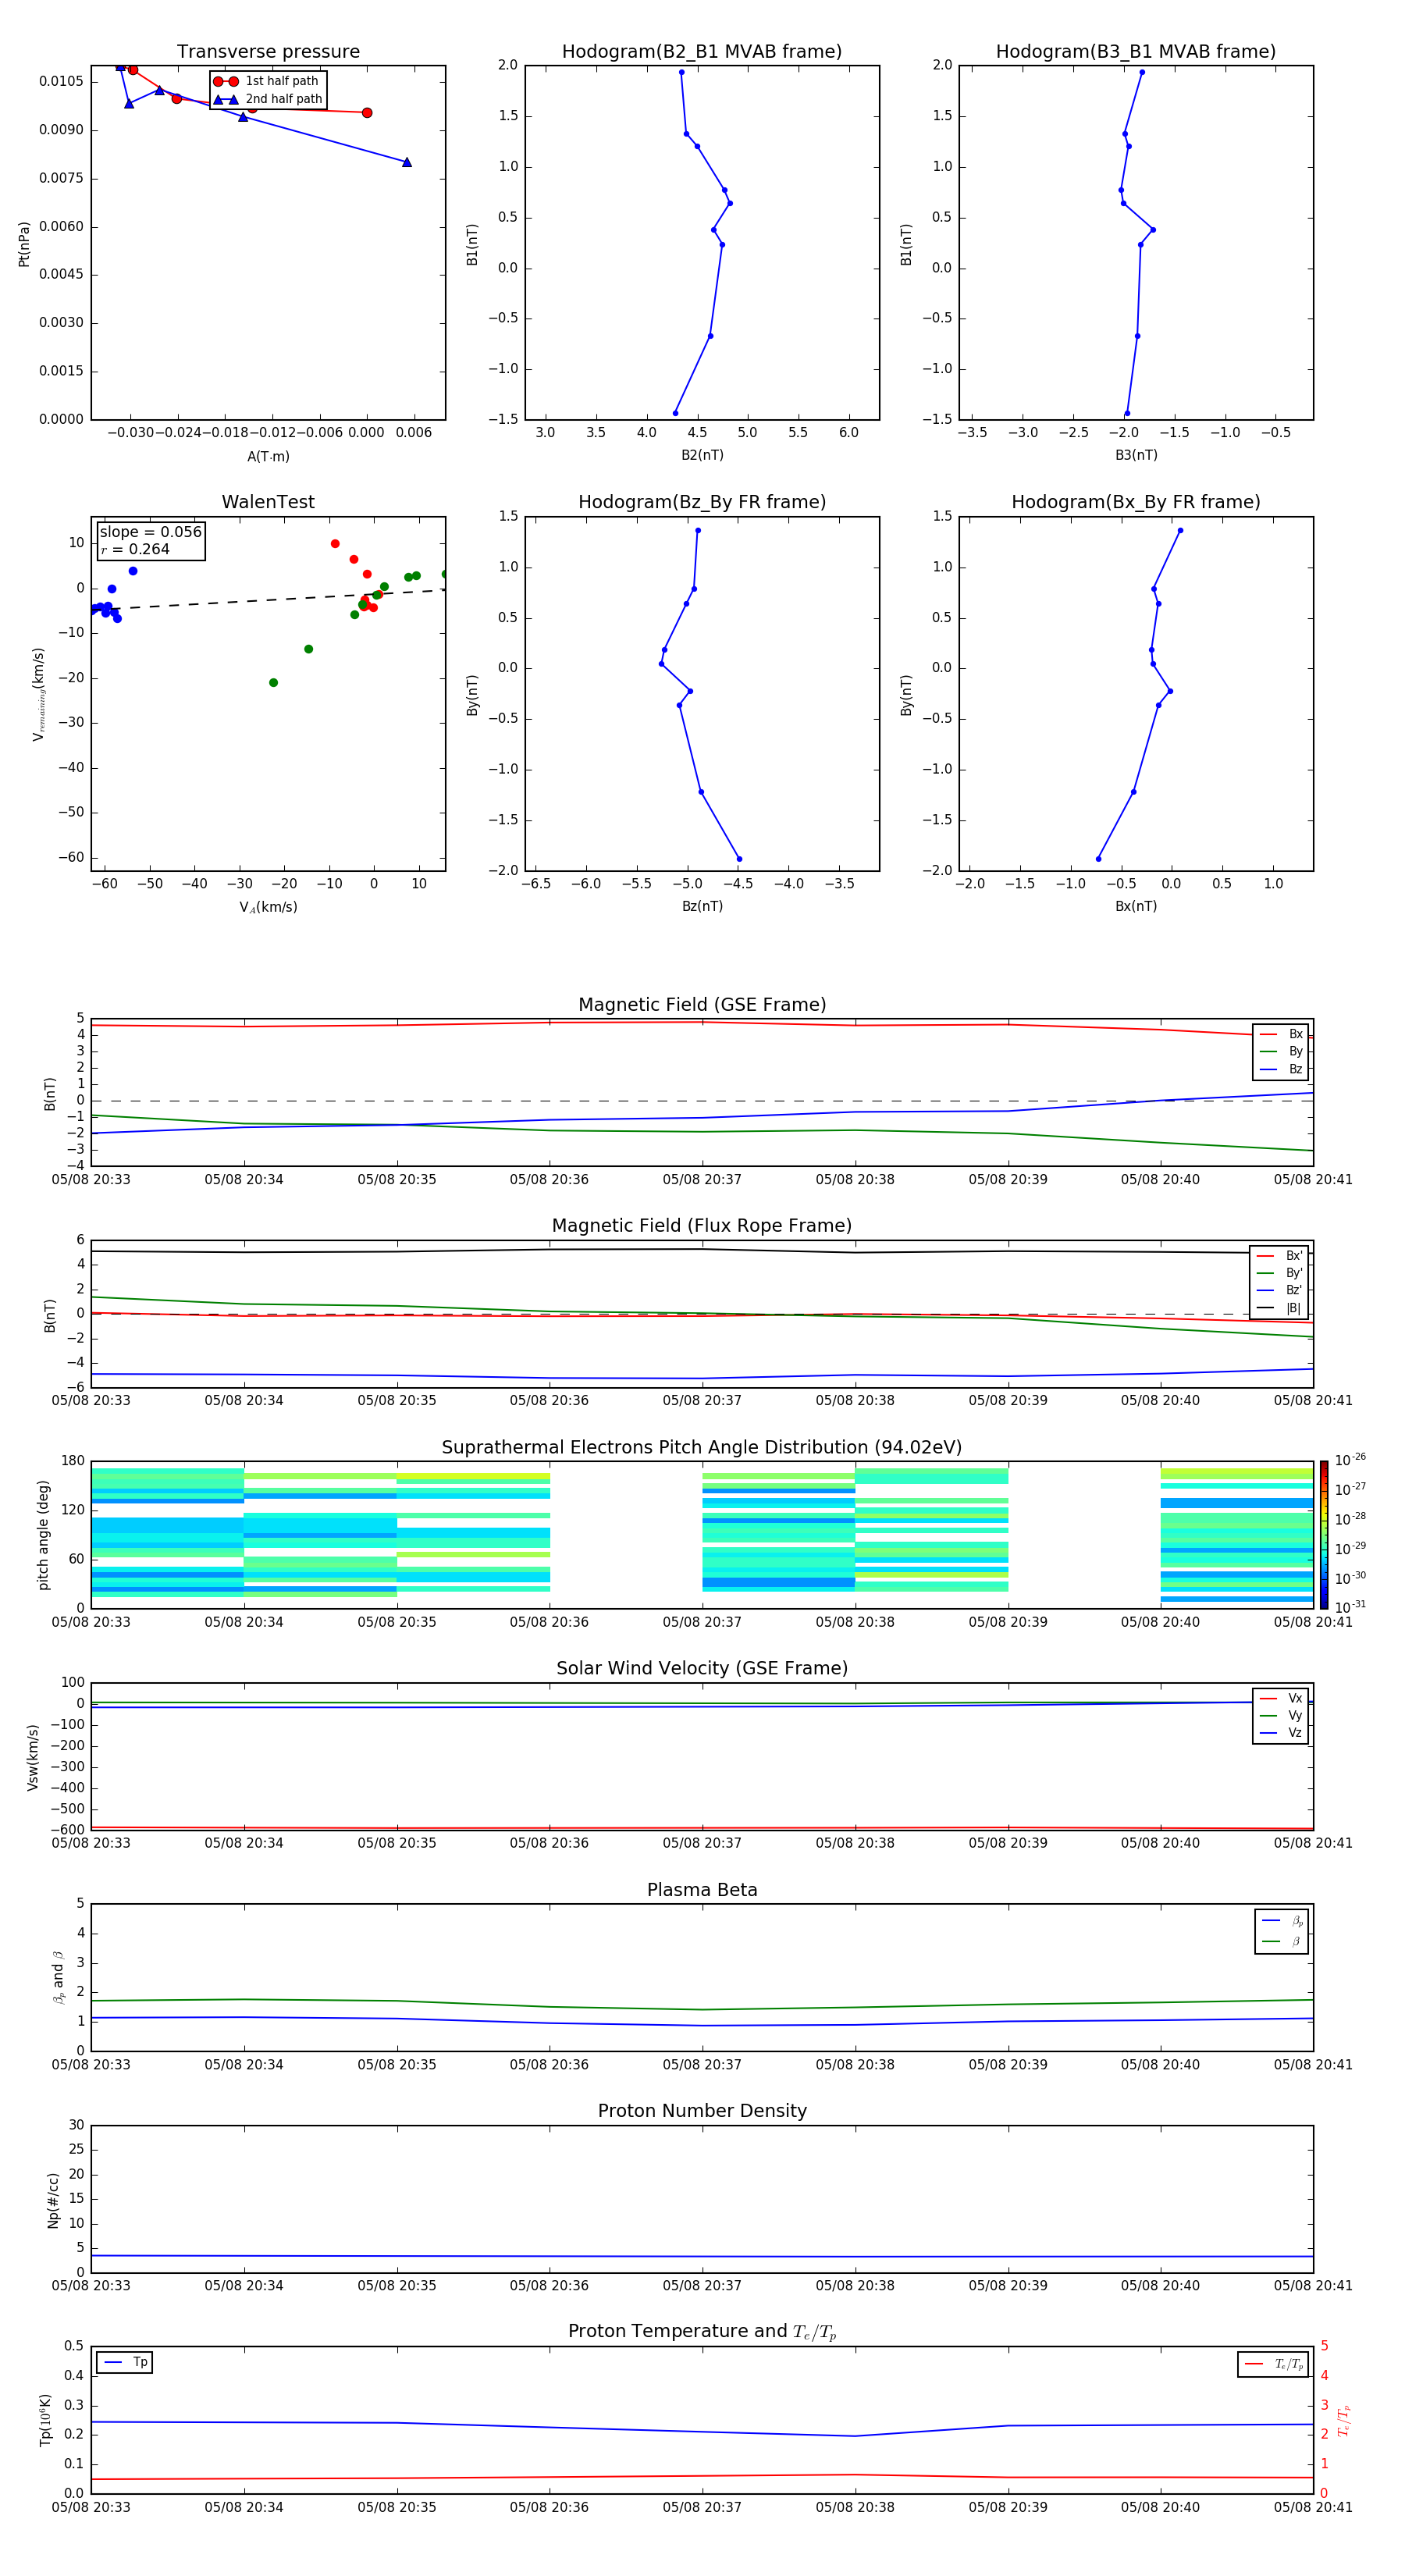
Task: Click "Bx'" in flux rope legend
Action: [1280, 1256]
